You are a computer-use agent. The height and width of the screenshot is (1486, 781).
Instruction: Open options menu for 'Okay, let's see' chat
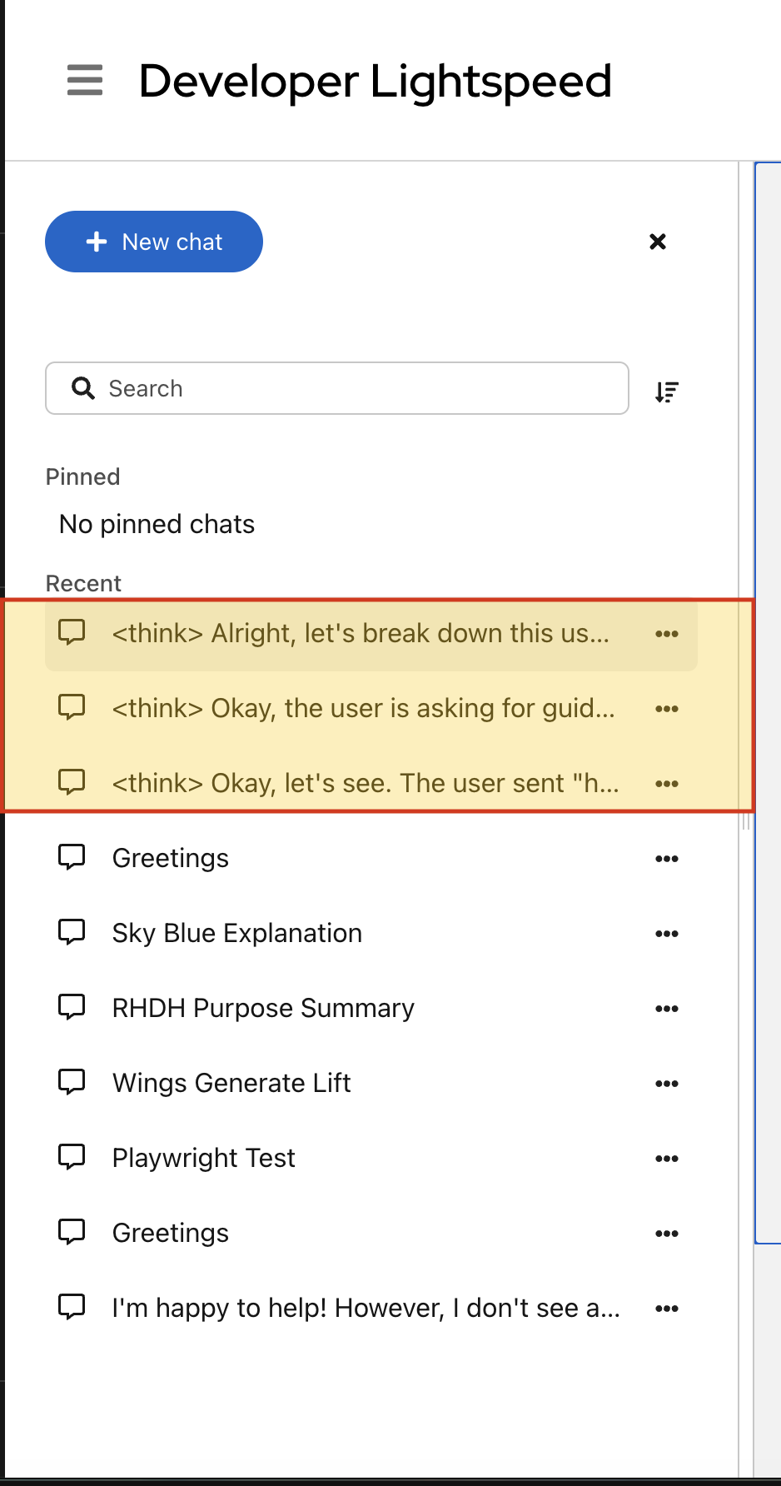[667, 784]
